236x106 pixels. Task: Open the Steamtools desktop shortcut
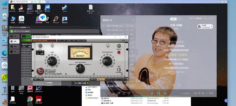(39, 89)
